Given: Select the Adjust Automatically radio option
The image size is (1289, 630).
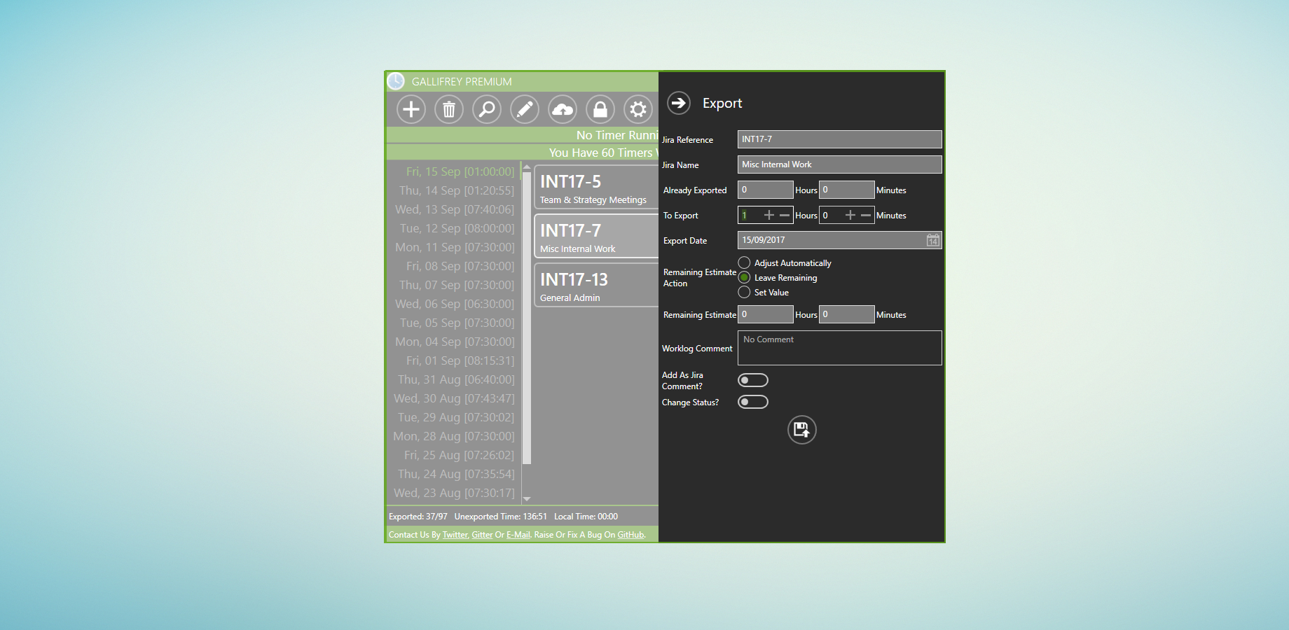Looking at the screenshot, I should 744,262.
